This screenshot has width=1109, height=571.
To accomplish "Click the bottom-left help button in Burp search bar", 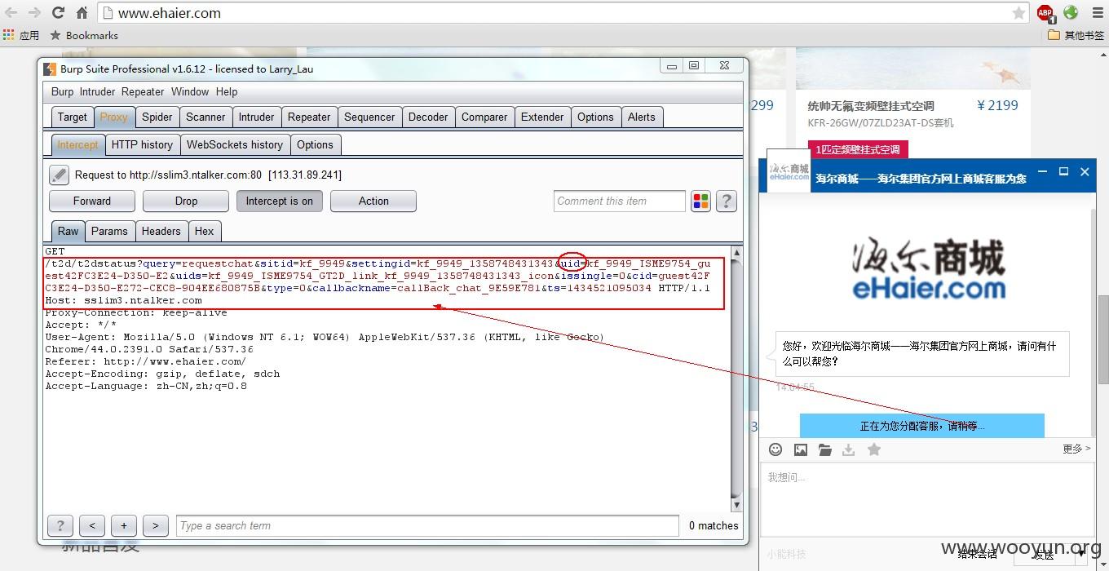I will point(60,526).
